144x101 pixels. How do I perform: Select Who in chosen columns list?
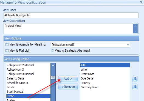[x=105, y=70]
